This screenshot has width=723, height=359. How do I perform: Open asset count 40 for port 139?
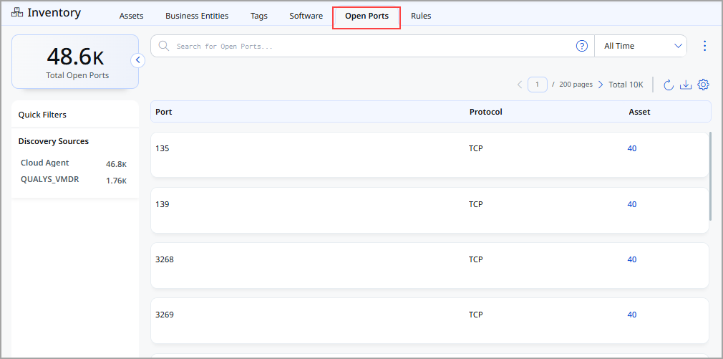click(631, 204)
